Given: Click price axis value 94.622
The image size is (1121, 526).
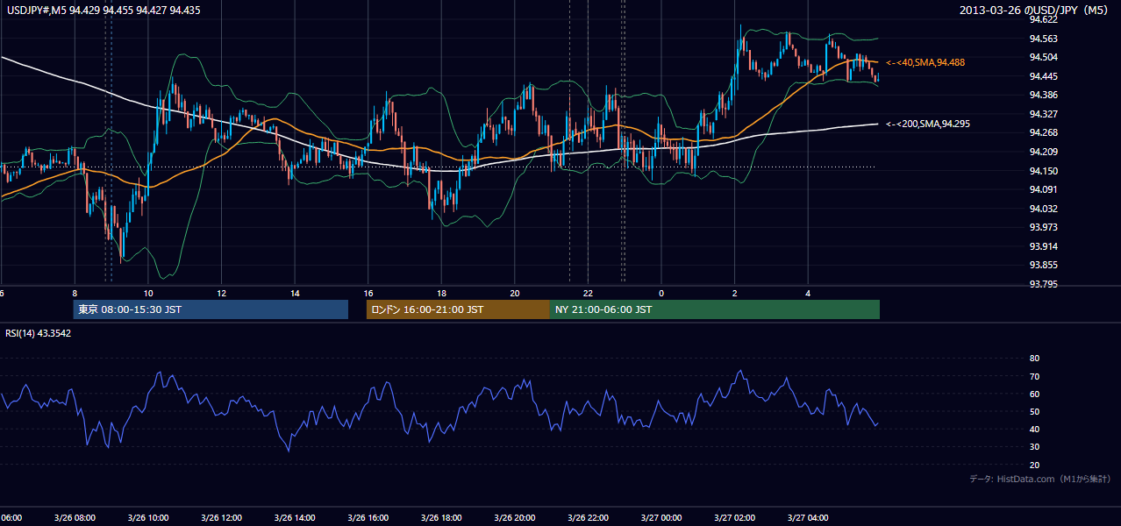Looking at the screenshot, I should pyautogui.click(x=1043, y=19).
